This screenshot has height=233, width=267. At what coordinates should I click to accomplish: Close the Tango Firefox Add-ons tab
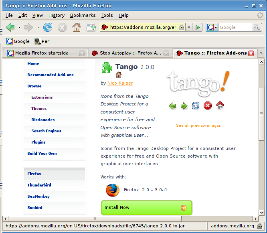click(x=251, y=53)
